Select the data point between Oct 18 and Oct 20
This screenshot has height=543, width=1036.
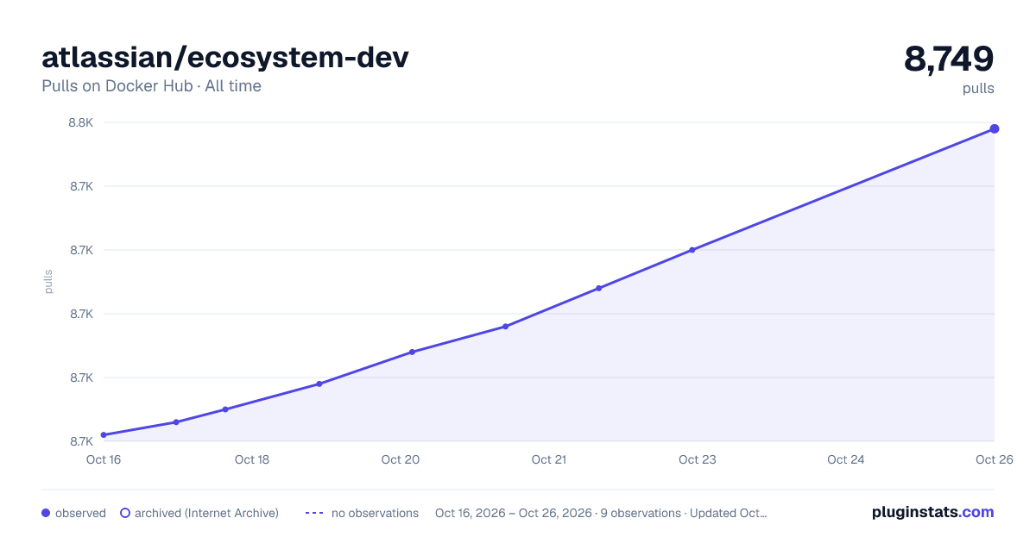tap(319, 384)
